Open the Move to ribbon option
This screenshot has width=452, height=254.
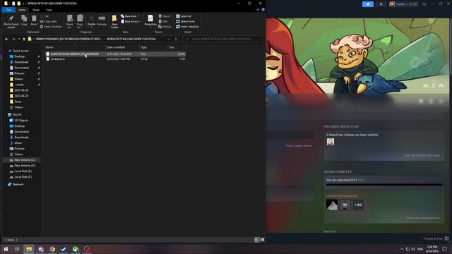tap(70, 22)
